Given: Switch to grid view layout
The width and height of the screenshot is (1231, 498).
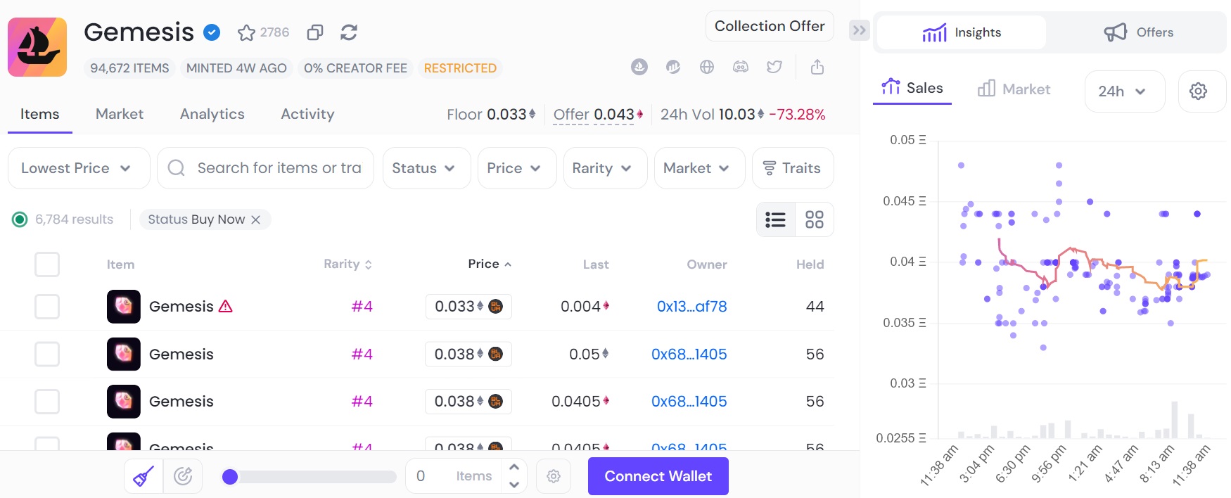Looking at the screenshot, I should tap(814, 219).
